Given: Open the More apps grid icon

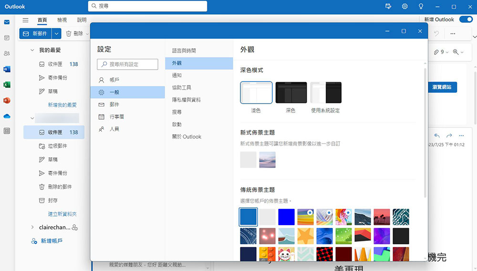Looking at the screenshot, I should click(x=7, y=131).
